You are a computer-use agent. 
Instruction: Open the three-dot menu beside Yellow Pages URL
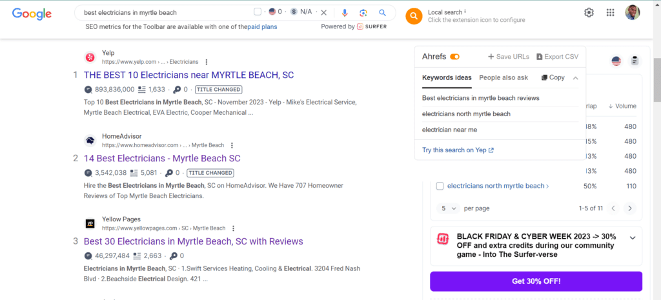233,228
